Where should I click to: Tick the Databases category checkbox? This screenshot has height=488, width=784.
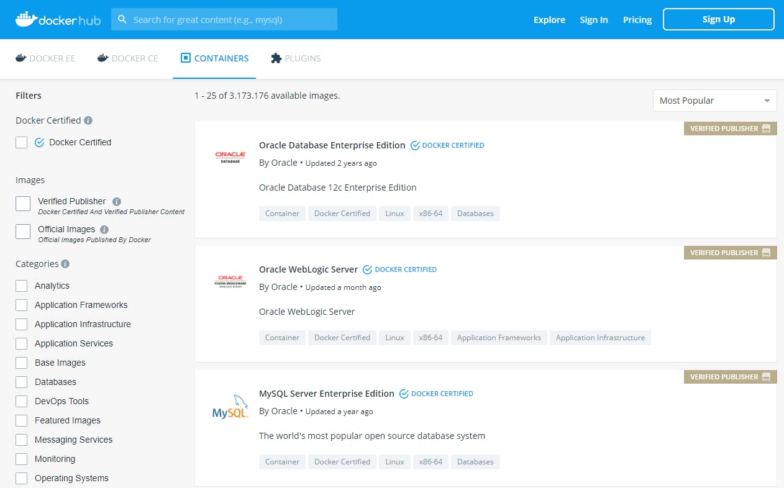click(x=22, y=382)
